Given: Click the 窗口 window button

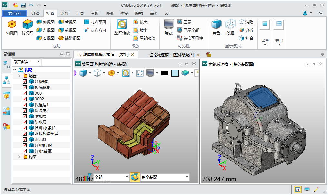Looking at the screenshot, I should click(x=279, y=33).
